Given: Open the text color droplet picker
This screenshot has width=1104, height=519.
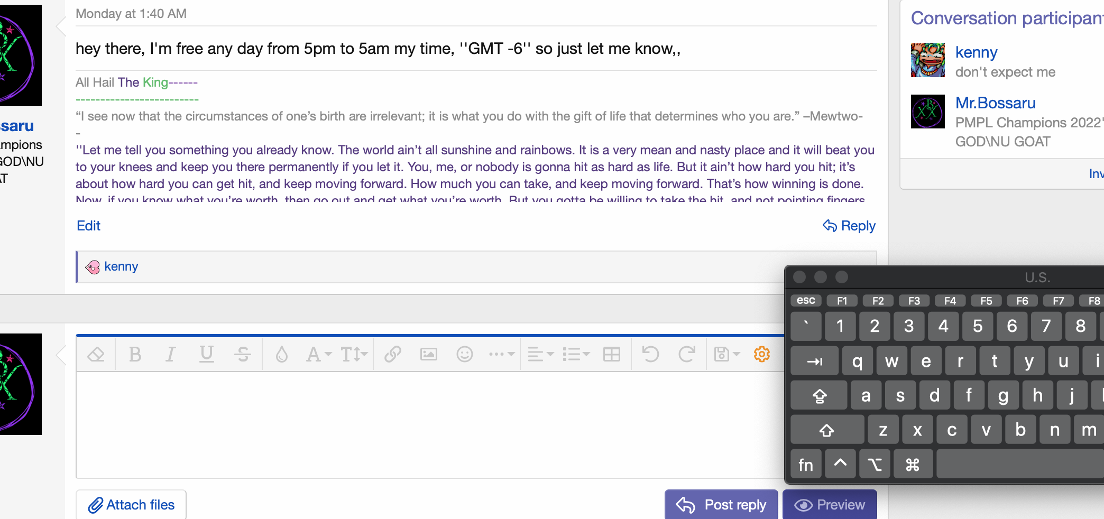Looking at the screenshot, I should [x=282, y=354].
